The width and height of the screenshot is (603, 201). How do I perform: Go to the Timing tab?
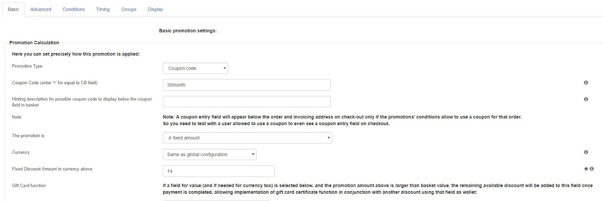[x=103, y=10]
